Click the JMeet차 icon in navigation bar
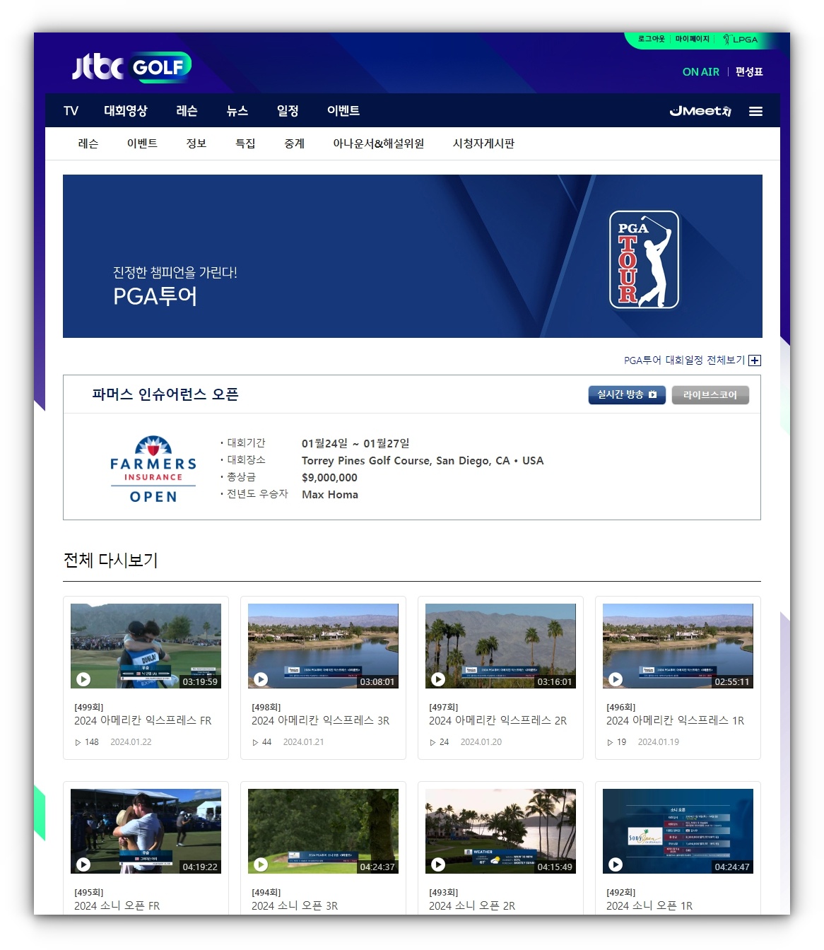824x950 pixels. [x=700, y=110]
